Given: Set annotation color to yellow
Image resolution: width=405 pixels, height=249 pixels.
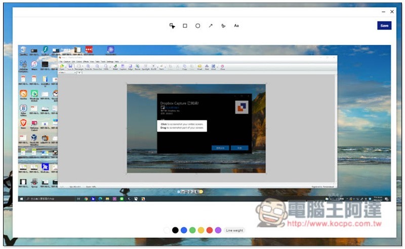Looking at the screenshot, I should pos(201,230).
